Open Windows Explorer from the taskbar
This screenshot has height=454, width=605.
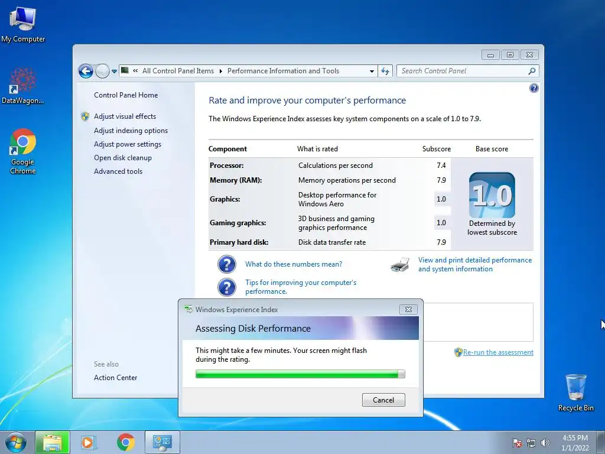click(x=53, y=442)
